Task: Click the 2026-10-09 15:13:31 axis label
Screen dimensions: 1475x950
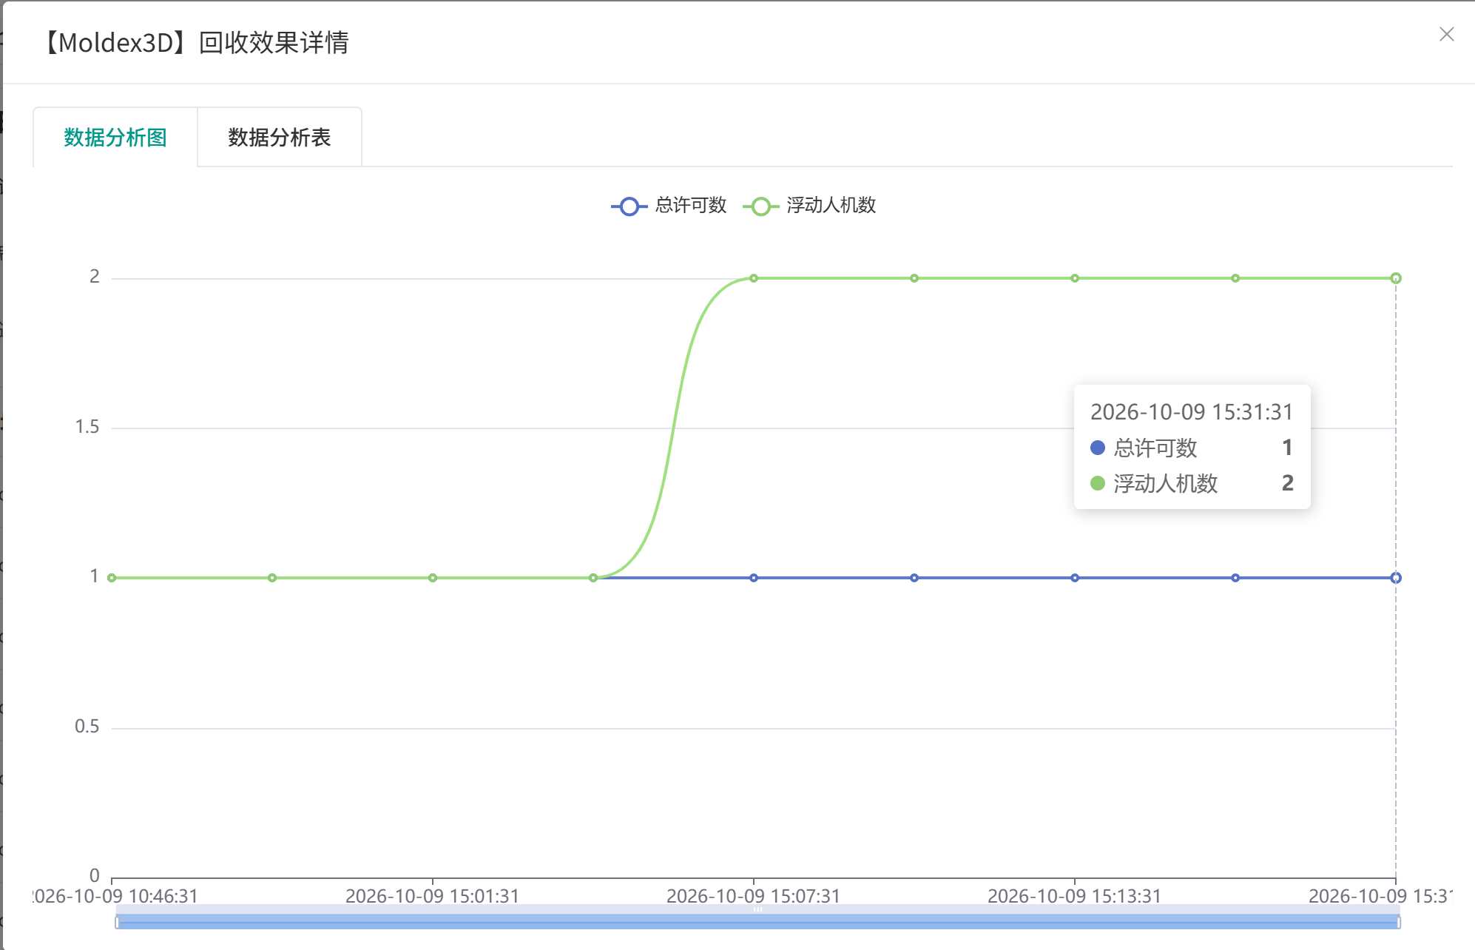Action: tap(1075, 896)
